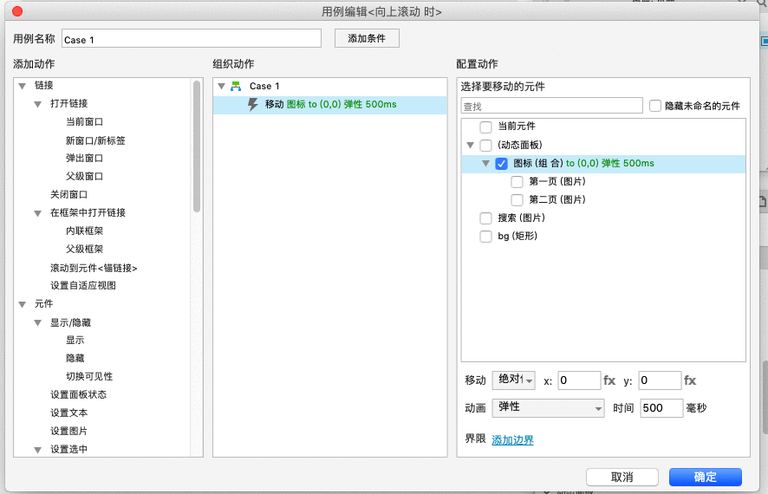Collapse the 图标 (组合) tree node
The image size is (768, 494).
pyautogui.click(x=486, y=164)
